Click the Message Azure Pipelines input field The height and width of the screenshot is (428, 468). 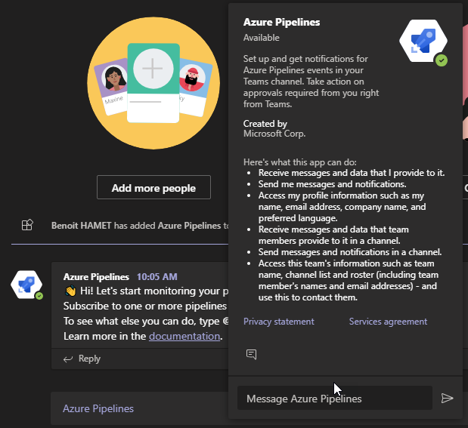pos(335,398)
